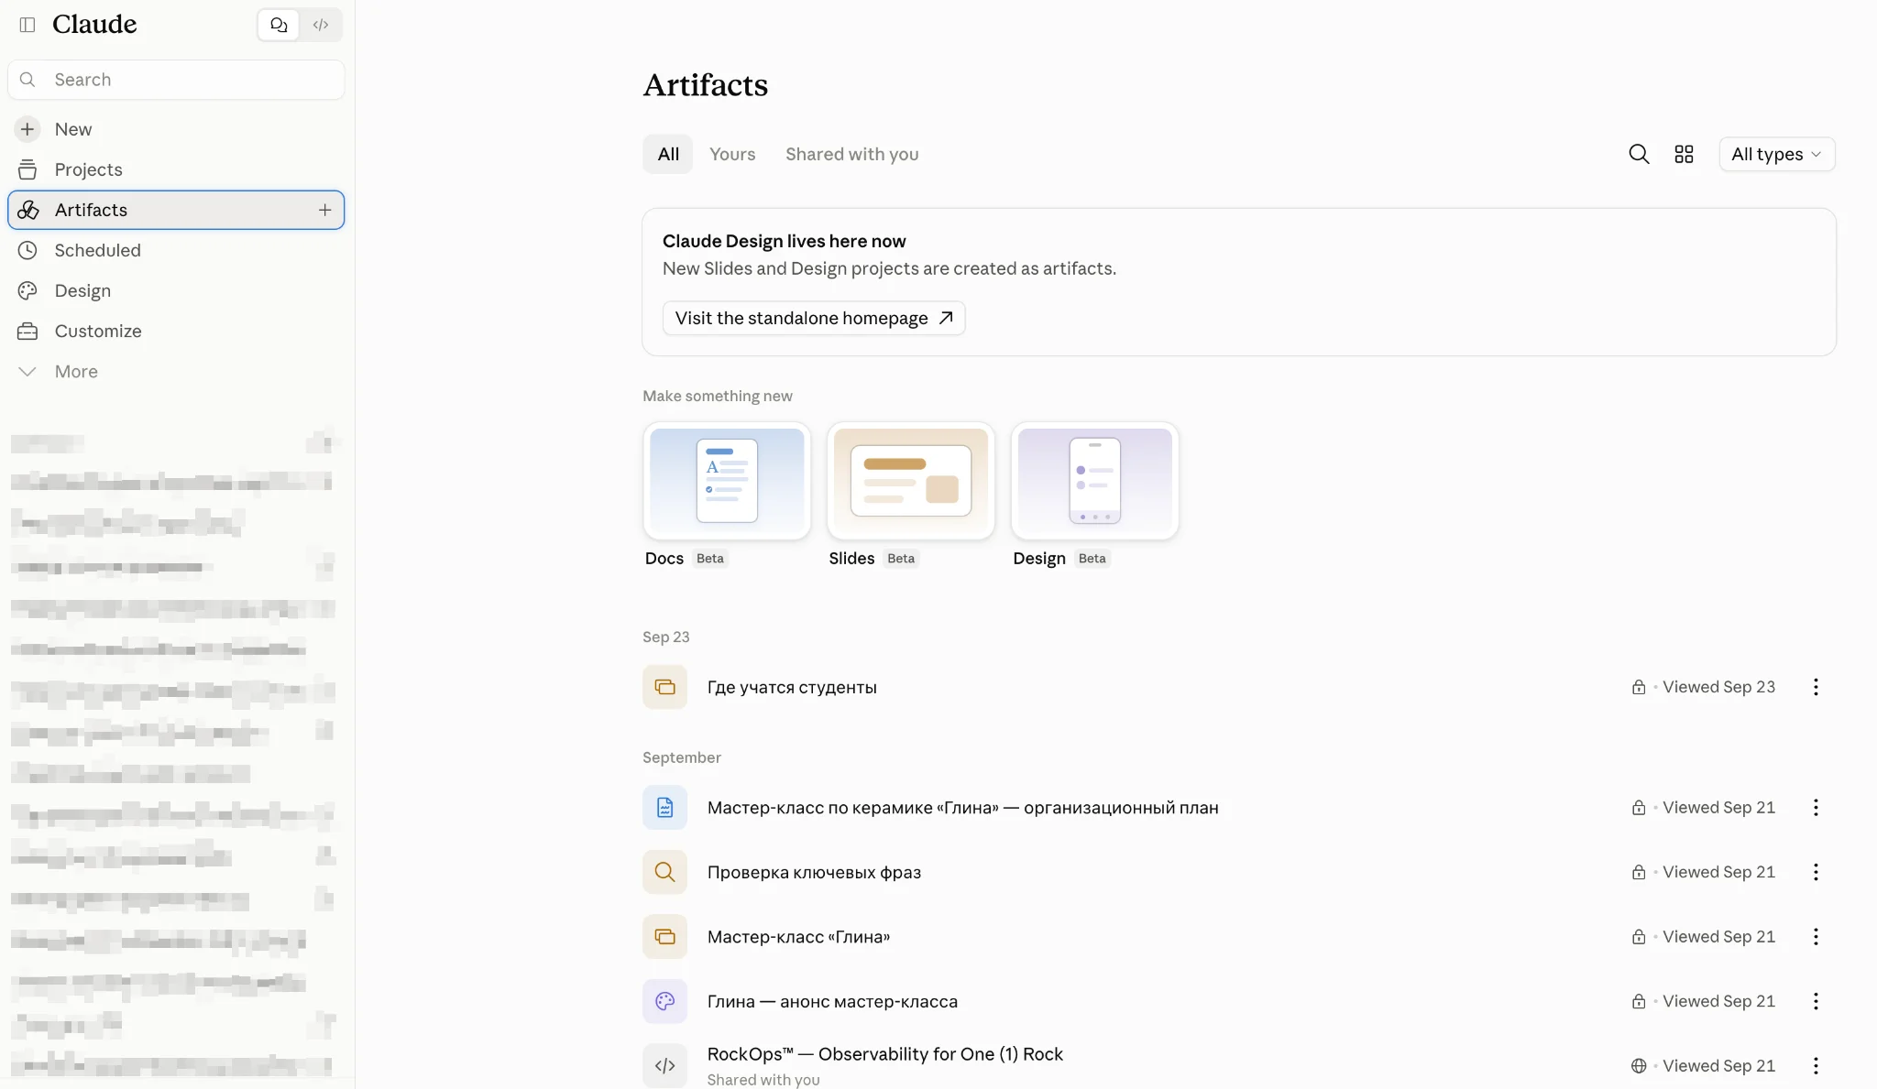The image size is (1877, 1089).
Task: Click the sidebar Search field
Action: [176, 80]
